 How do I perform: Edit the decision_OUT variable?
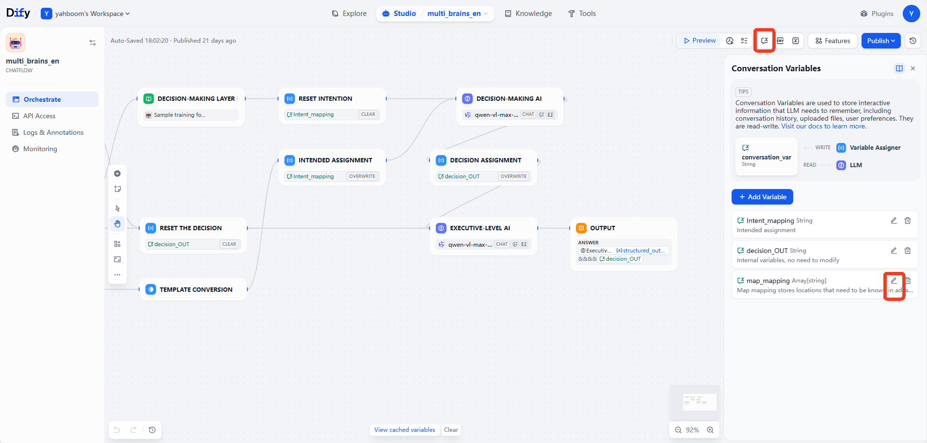(x=894, y=251)
